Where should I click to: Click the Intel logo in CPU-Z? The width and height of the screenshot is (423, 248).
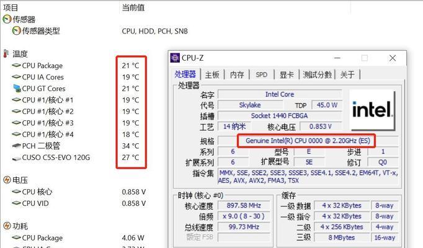point(373,110)
